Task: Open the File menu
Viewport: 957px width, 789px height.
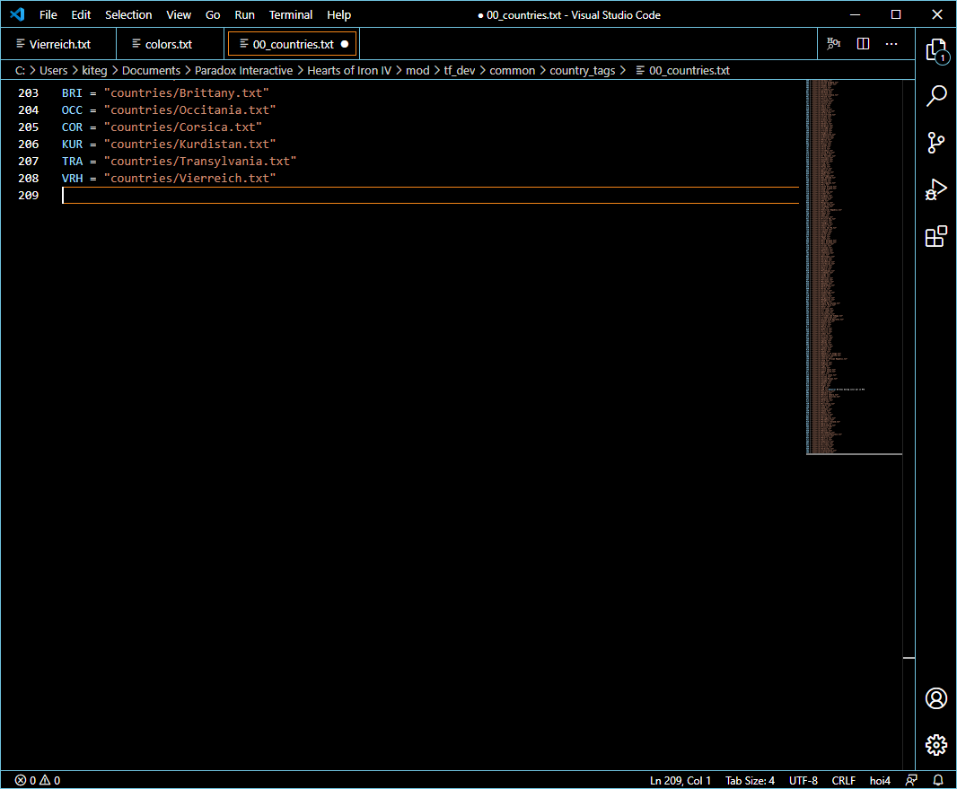Action: click(48, 14)
